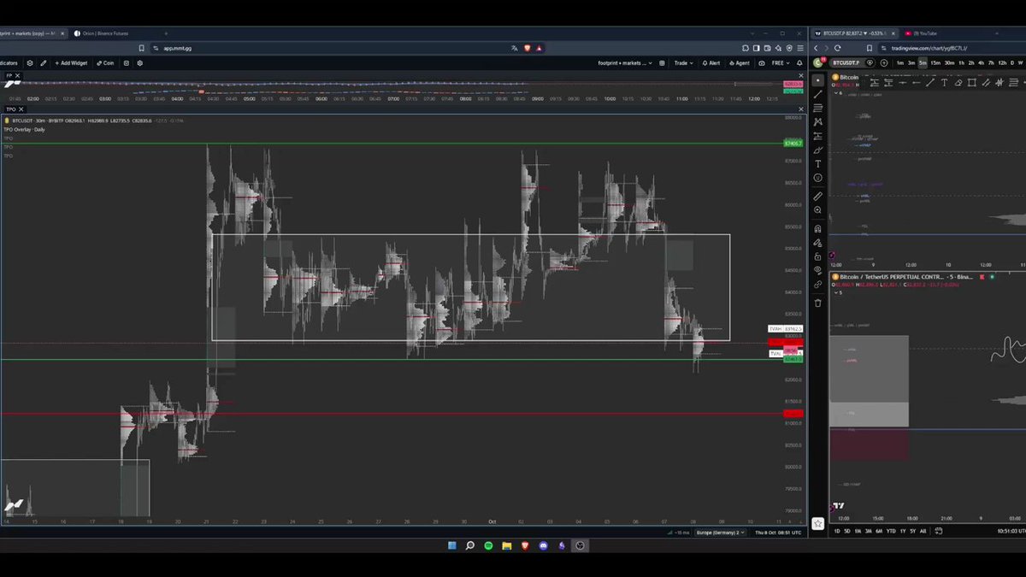Screen dimensions: 1026x577
Task: Select the fib retracement tool in TradingView sidebar
Action: click(818, 108)
